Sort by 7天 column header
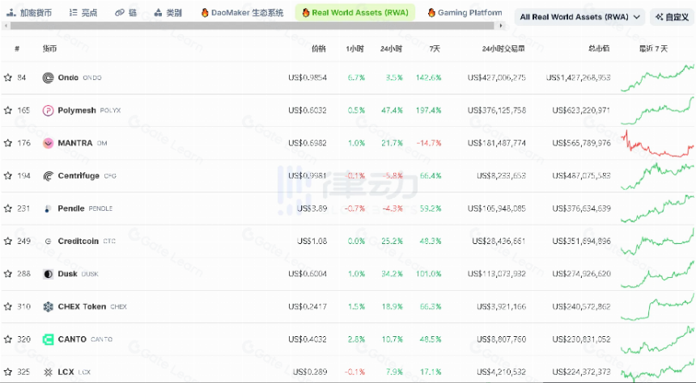The height and width of the screenshot is (383, 696). (x=435, y=48)
